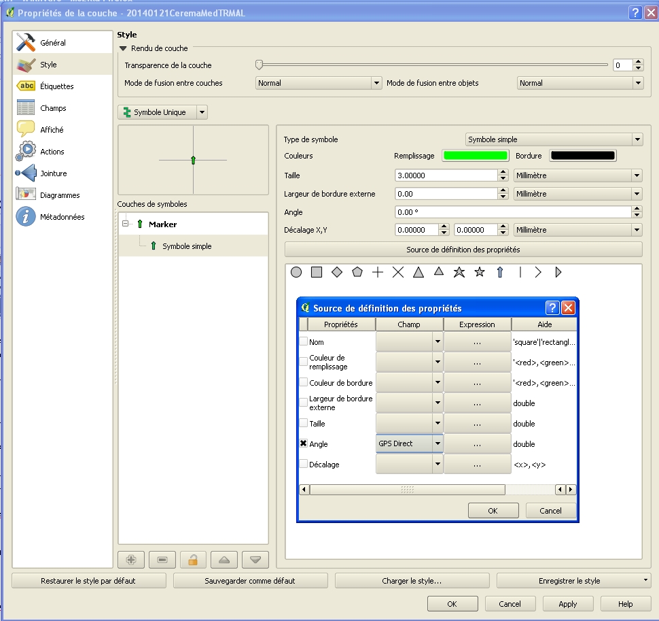Enable Largeur de bordure externe checkbox

304,402
